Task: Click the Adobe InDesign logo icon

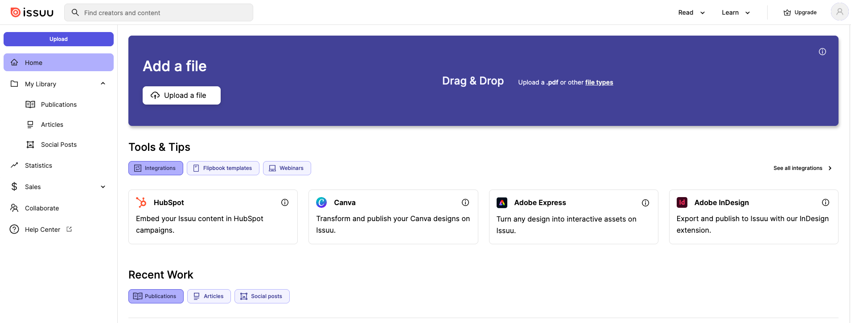Action: (682, 202)
